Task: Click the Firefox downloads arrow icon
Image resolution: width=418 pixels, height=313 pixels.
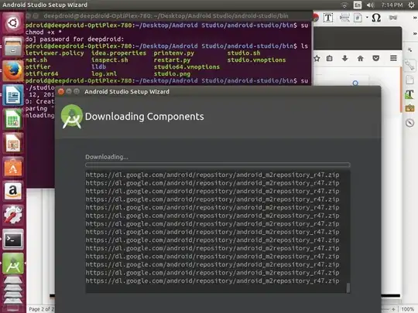Action: tap(345, 58)
